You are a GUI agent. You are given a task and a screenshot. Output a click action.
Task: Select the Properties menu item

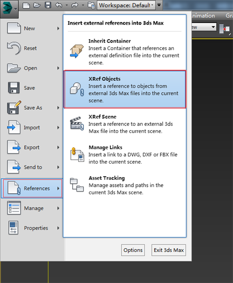click(33, 228)
